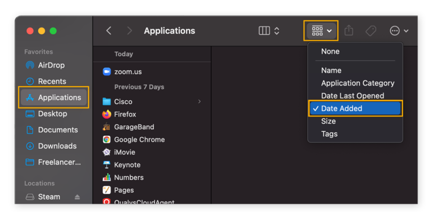Expand the Cisco folder chevron

[x=200, y=101]
